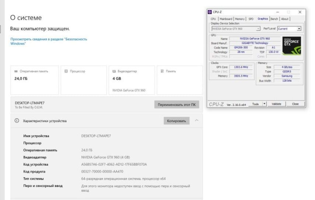Click the Validate button
Screen dimensions: 315x200
(276, 104)
